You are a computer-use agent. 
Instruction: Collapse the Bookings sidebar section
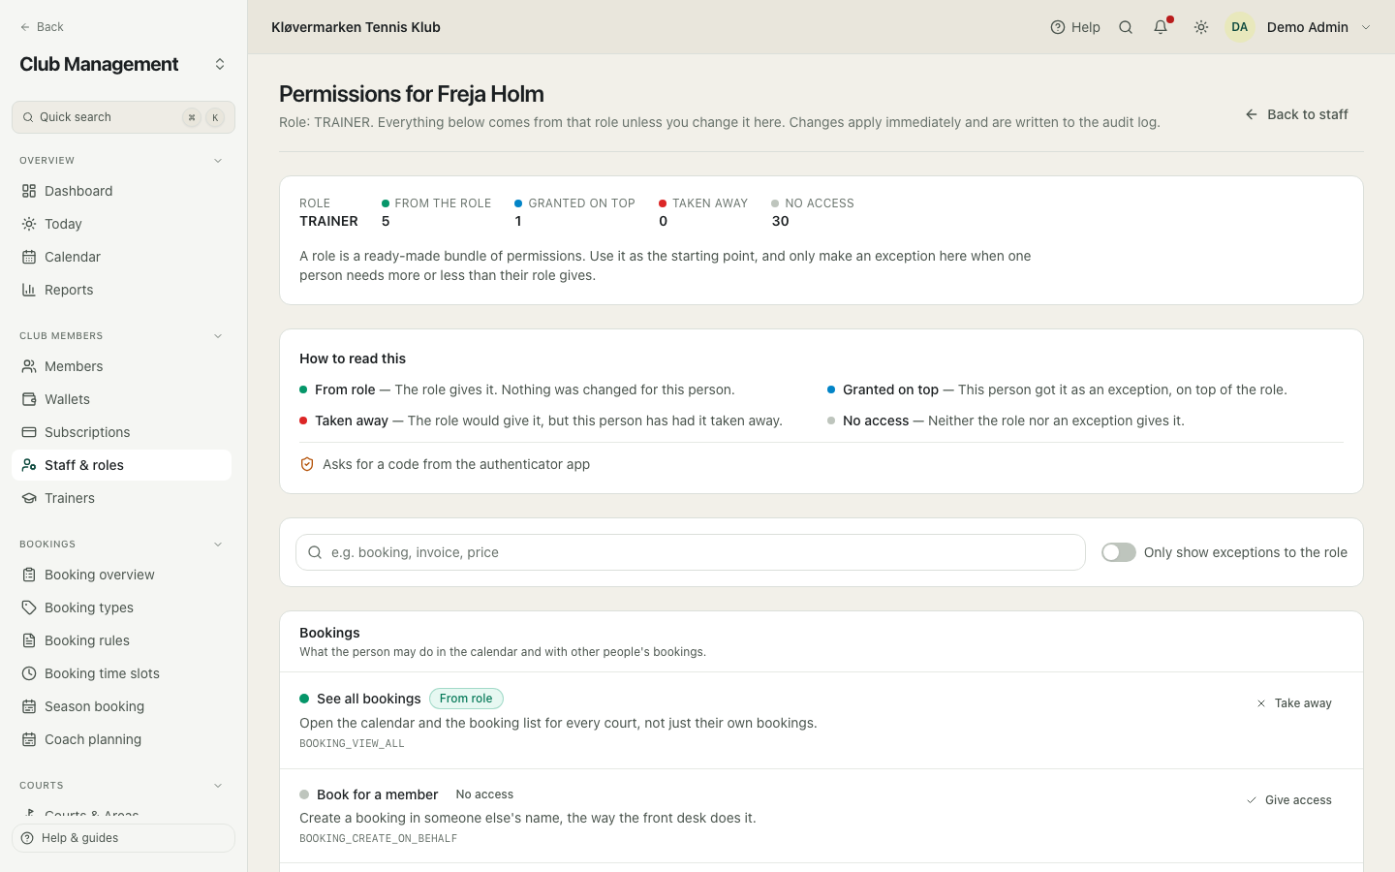tap(218, 545)
